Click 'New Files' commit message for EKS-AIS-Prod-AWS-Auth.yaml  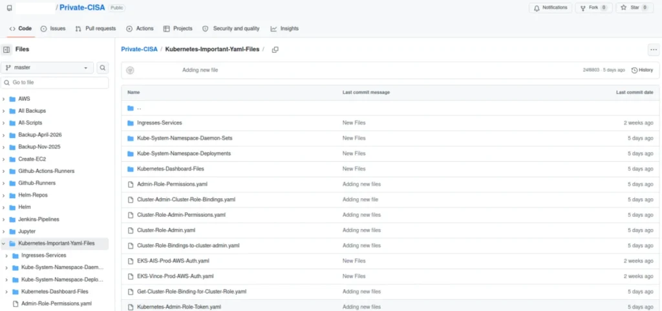point(354,261)
